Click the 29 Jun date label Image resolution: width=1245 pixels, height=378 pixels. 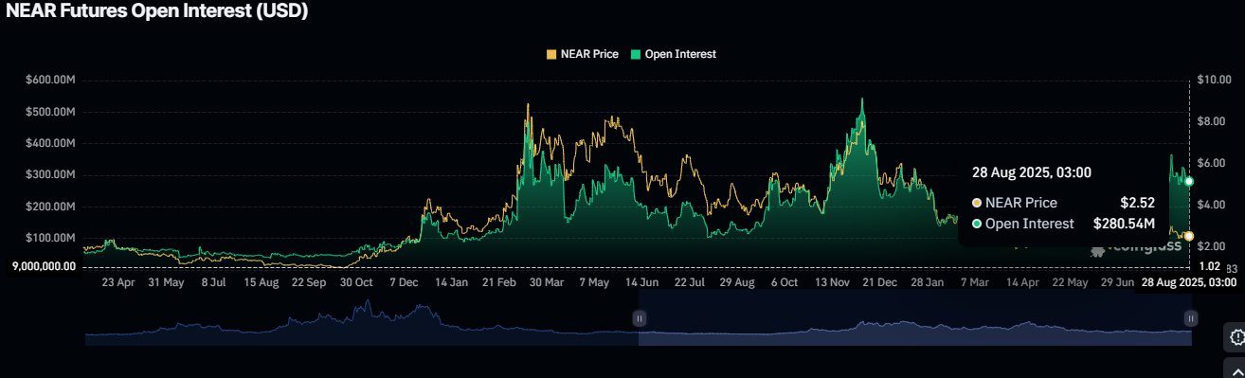[1118, 282]
